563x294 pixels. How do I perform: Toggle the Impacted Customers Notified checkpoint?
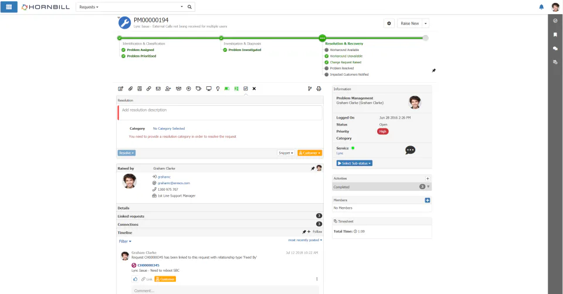click(327, 75)
